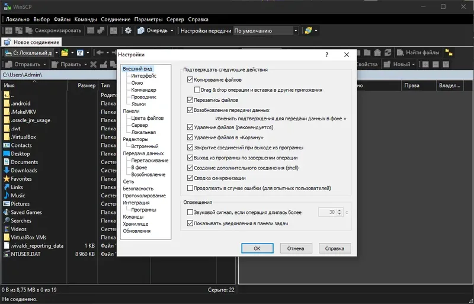Viewport: 474px width, 304px height.
Task: Open Изменить подтверждения для передачи данных в фоне link
Action: (x=281, y=119)
